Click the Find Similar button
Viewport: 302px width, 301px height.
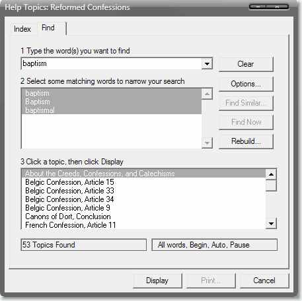246,103
